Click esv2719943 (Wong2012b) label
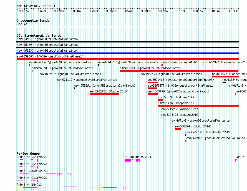The width and height of the screenshot is (247, 191). click(180, 109)
